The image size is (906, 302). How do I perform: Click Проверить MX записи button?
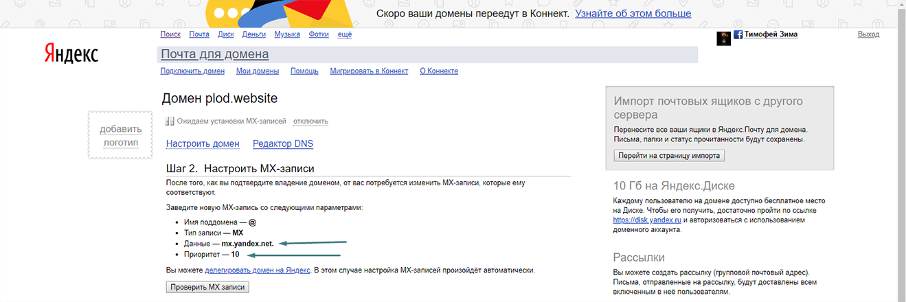[x=207, y=287]
